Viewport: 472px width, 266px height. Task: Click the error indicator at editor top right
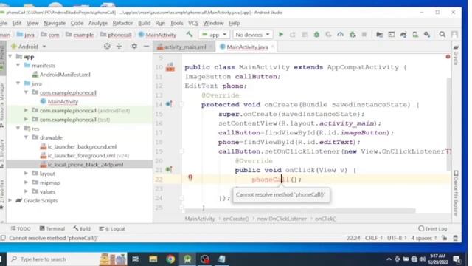448,57
